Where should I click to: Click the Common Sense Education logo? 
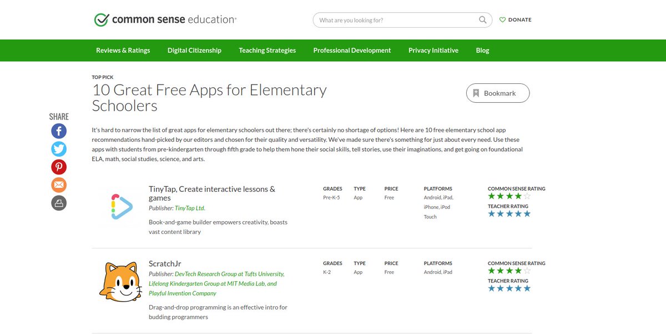(165, 19)
